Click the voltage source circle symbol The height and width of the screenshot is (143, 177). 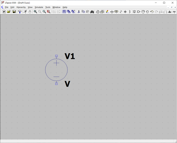(x=56, y=70)
